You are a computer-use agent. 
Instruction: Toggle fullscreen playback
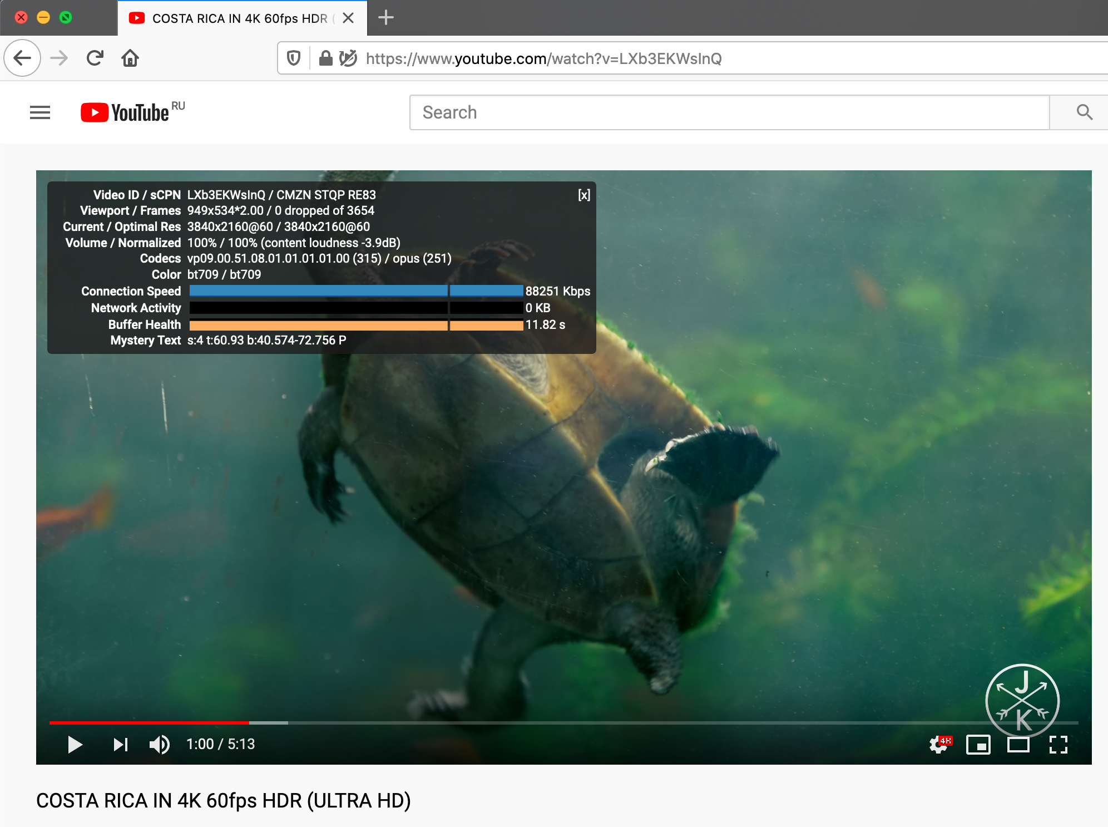coord(1059,744)
